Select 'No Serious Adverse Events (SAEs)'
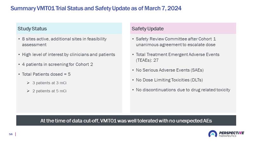This screenshot has width=254, height=142. pos(170,70)
